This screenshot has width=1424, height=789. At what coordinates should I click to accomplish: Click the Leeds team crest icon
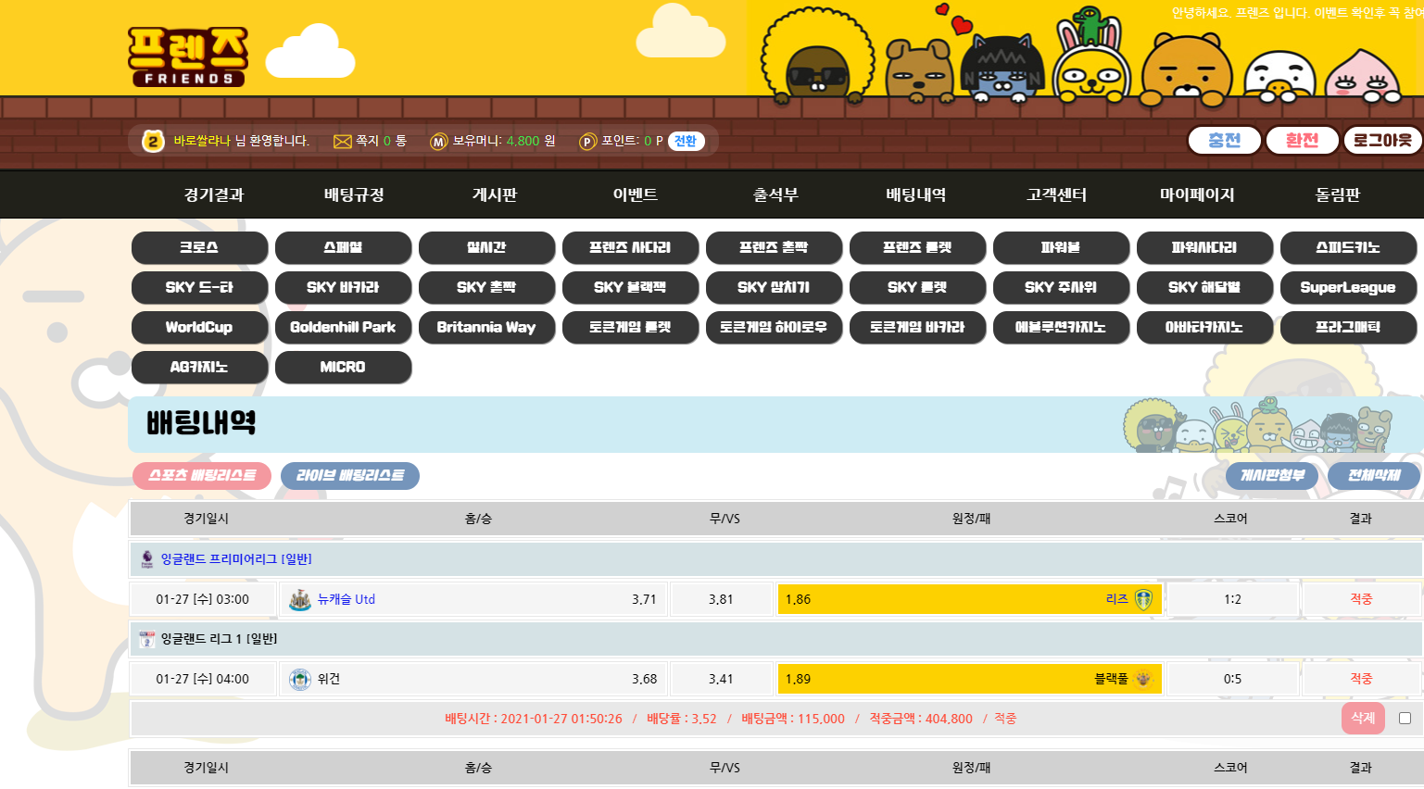point(1144,600)
